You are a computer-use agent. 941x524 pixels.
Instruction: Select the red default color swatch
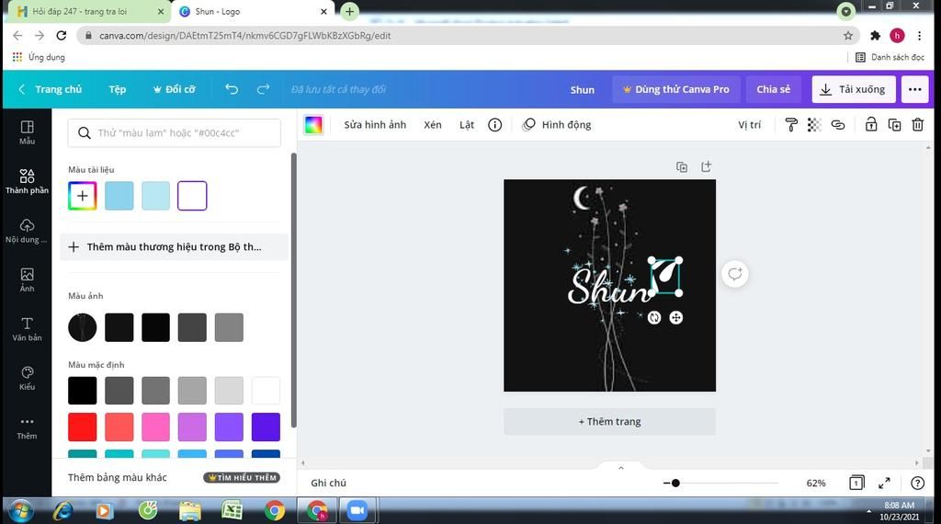82,427
